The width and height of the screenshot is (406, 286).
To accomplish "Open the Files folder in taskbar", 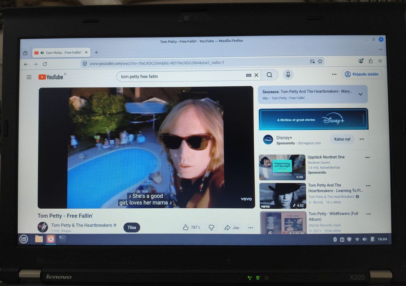I will pos(39,239).
